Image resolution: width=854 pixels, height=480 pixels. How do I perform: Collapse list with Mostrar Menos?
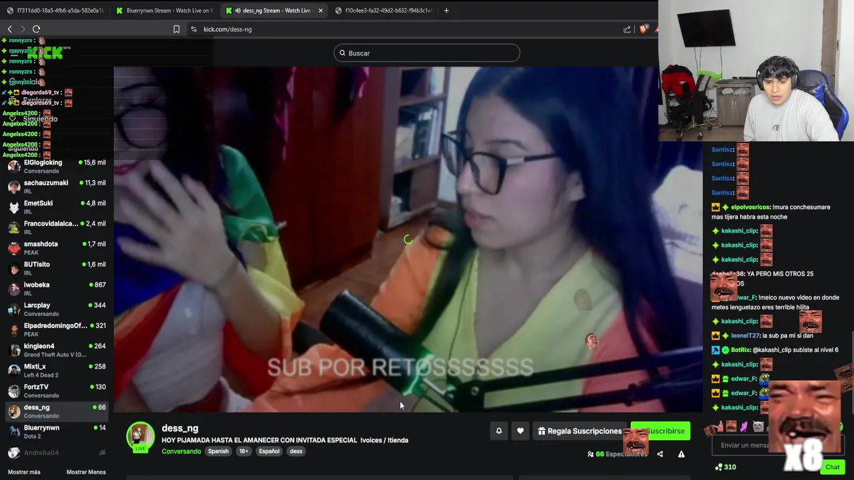pyautogui.click(x=86, y=472)
